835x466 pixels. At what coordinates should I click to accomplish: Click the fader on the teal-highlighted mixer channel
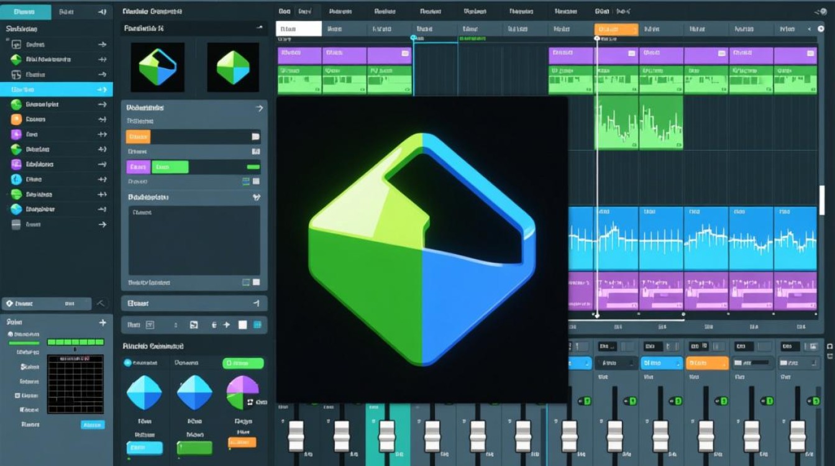click(x=387, y=436)
